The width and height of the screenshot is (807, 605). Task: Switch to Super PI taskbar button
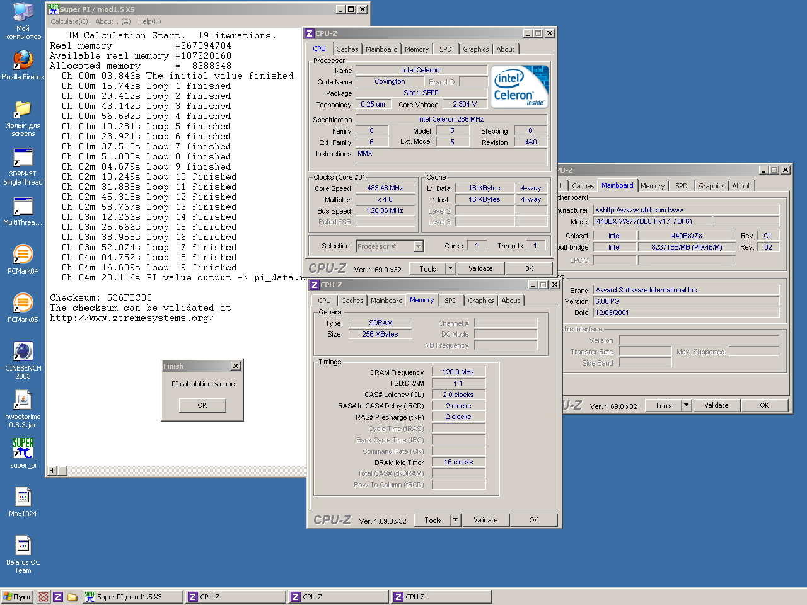click(x=132, y=597)
